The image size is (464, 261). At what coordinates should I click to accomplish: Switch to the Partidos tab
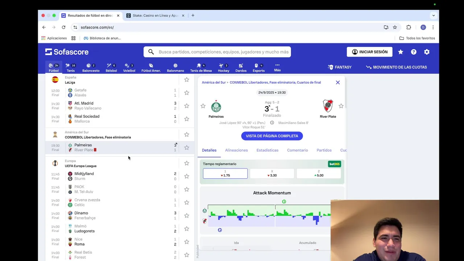click(324, 150)
